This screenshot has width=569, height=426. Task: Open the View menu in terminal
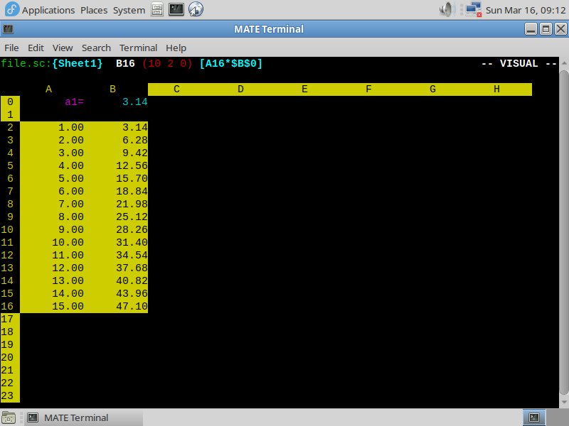(x=63, y=48)
